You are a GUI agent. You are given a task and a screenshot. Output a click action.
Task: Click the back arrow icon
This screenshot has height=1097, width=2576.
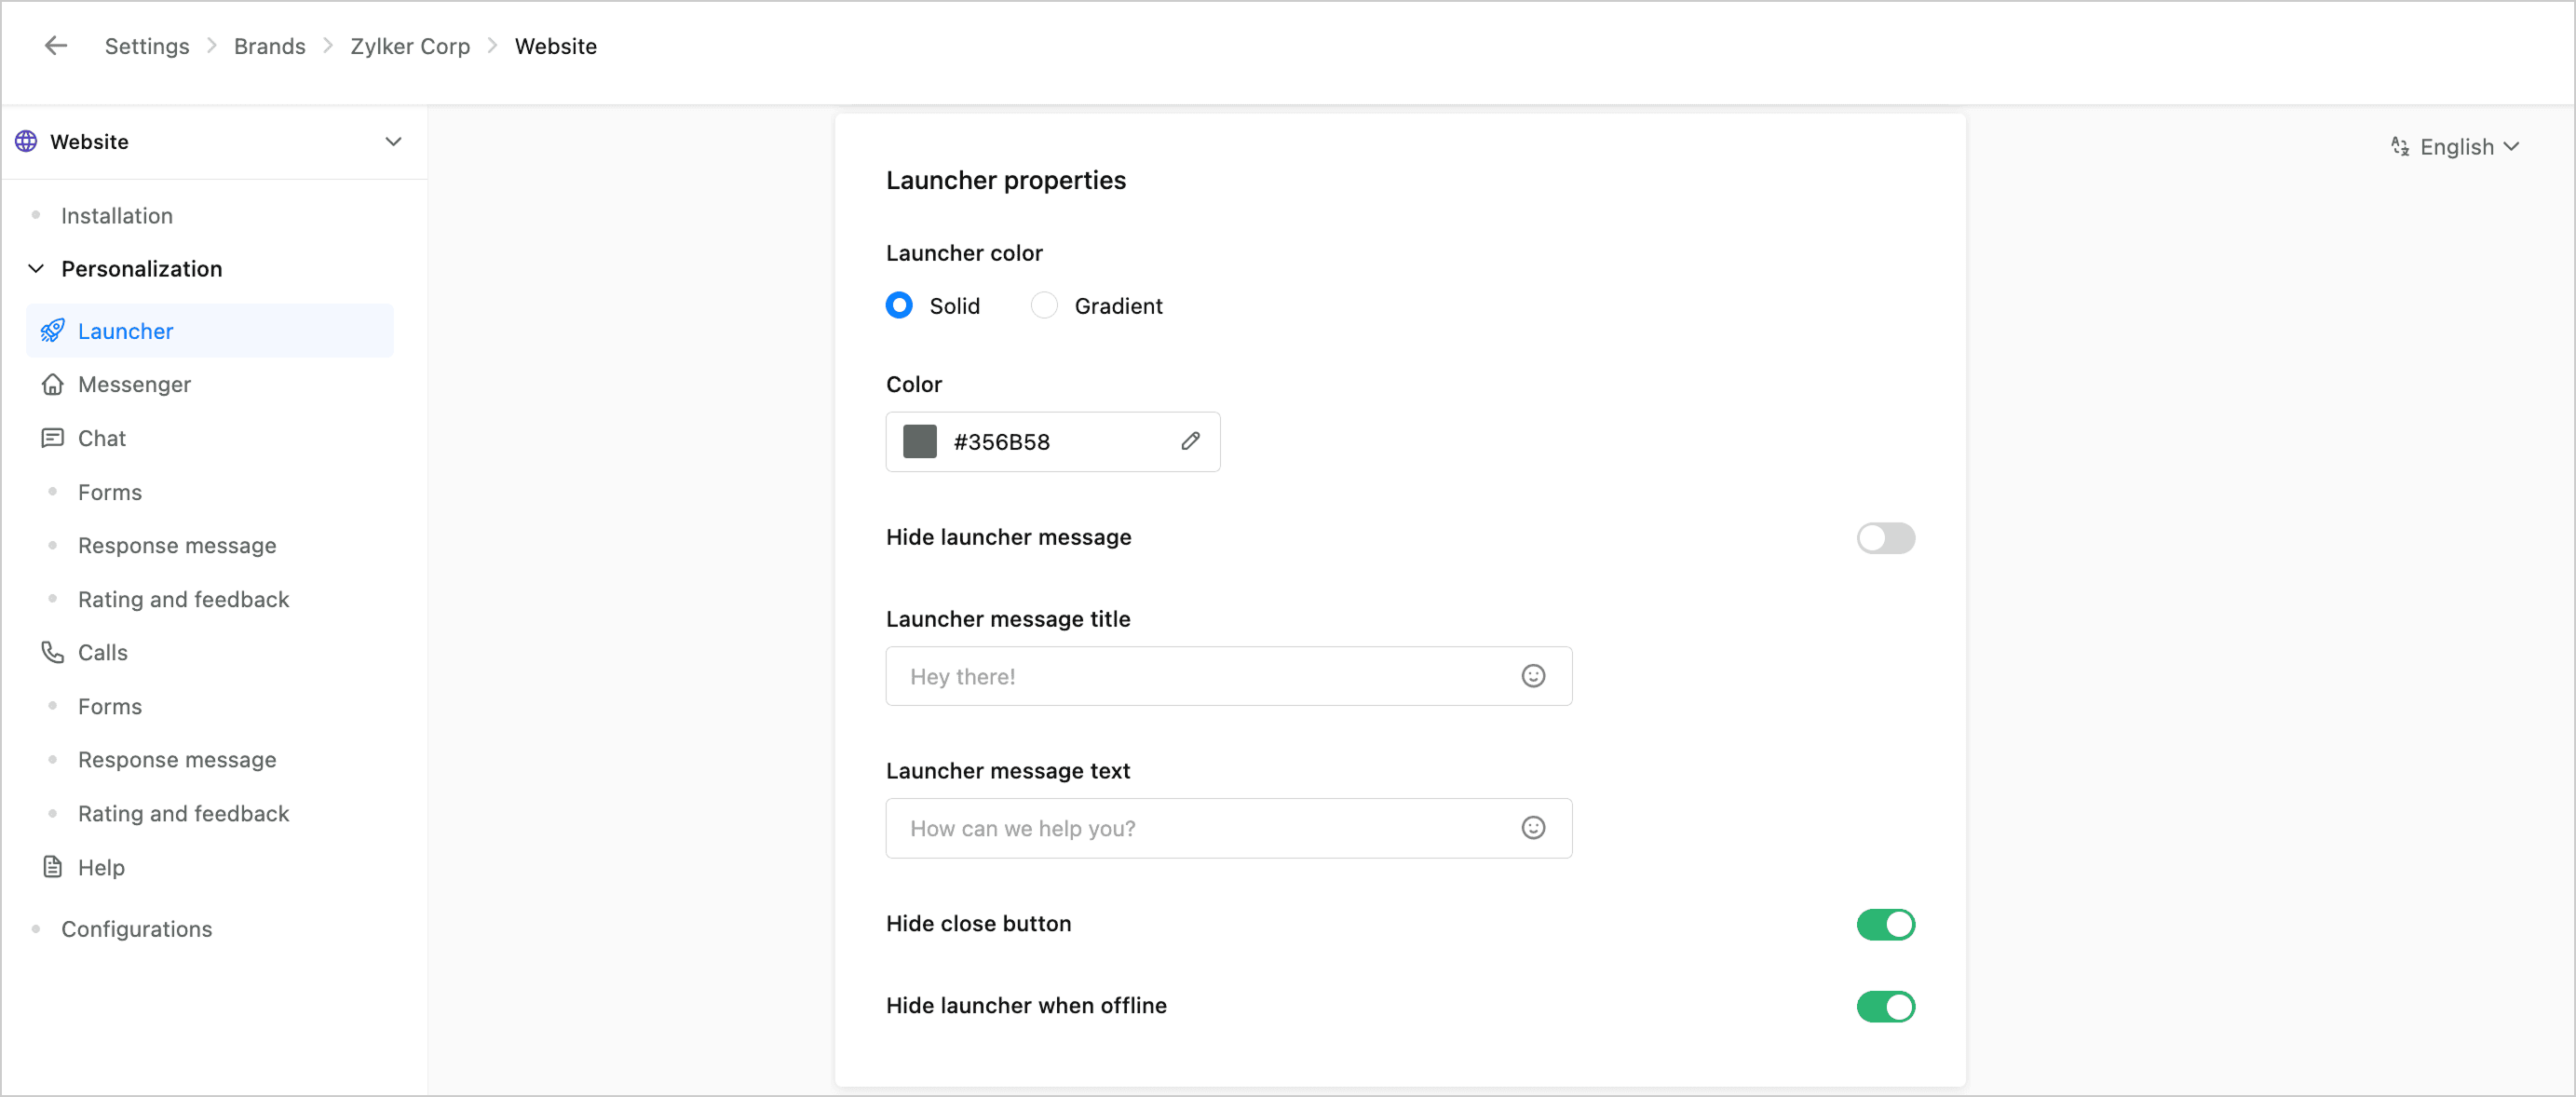click(56, 46)
